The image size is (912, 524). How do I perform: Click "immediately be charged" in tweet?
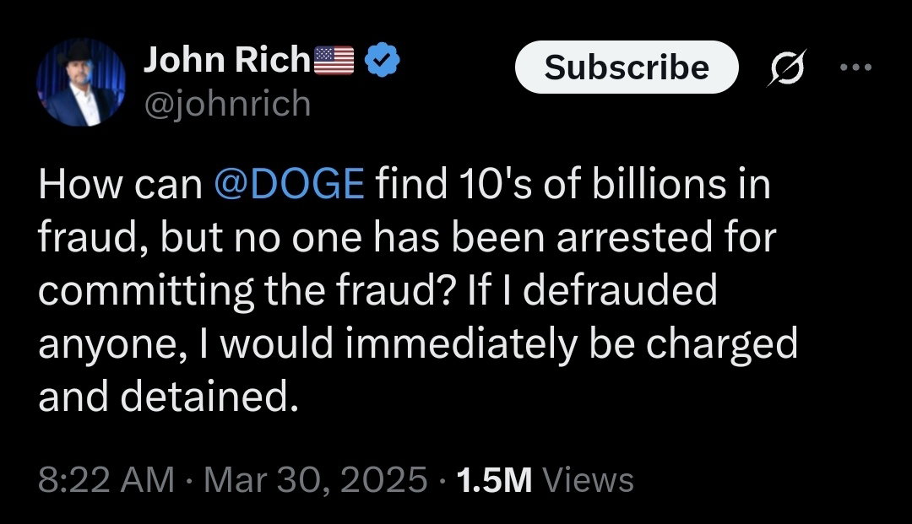[572, 344]
